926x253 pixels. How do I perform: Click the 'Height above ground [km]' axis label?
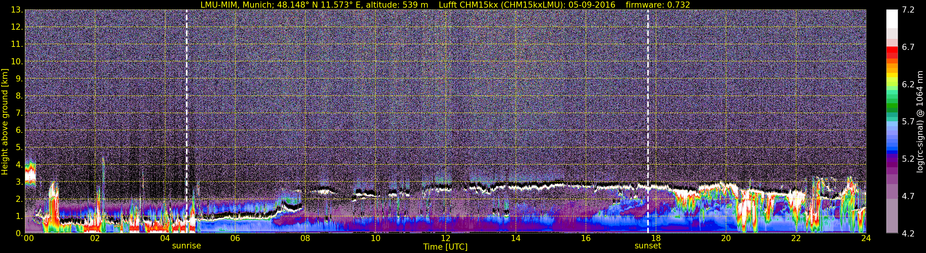5,122
